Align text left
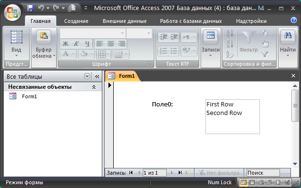301x188 pixels. [x=100, y=44]
